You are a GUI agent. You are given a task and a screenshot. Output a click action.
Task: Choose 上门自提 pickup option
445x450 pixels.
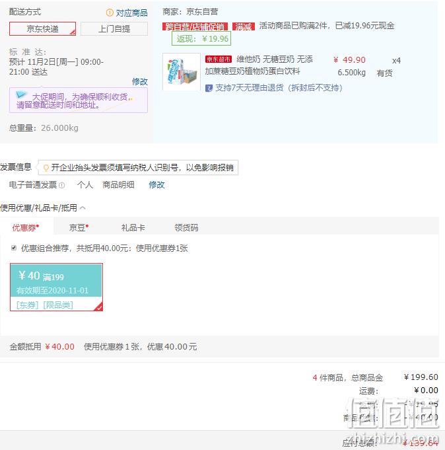(x=114, y=28)
